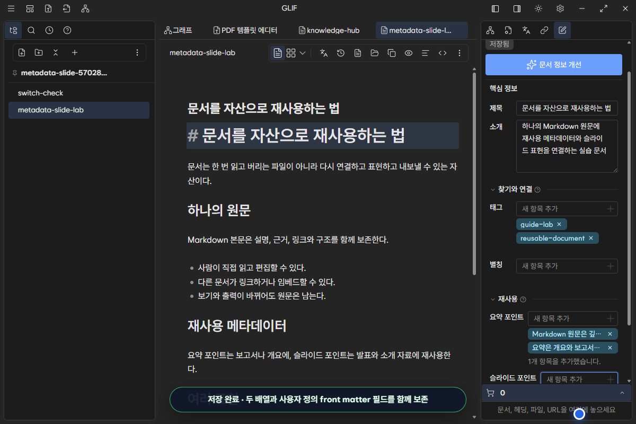Viewport: 636px width, 424px height.
Task: Open editor toolbar more options
Action: 460,53
